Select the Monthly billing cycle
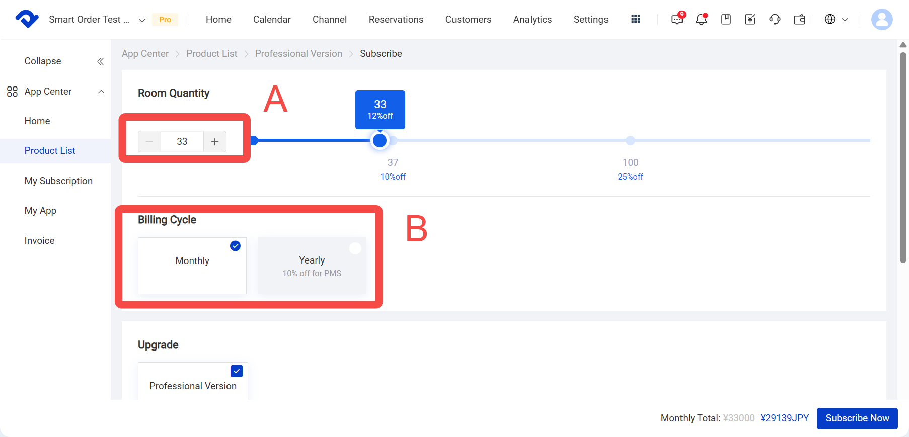Viewport: 909px width, 437px height. point(192,266)
